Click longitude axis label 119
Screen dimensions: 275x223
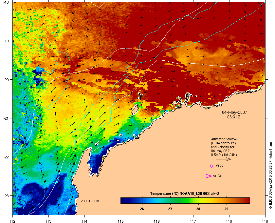[x=265, y=221]
